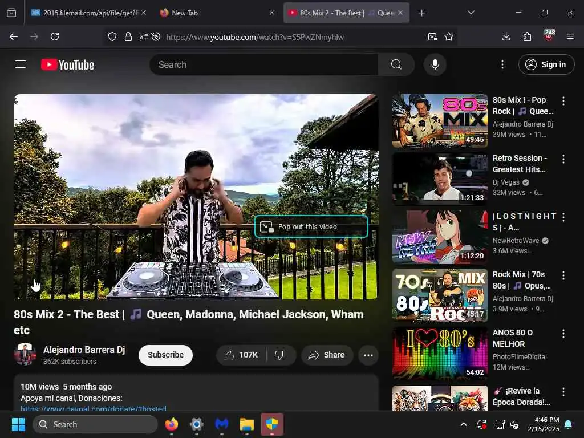Click the YouTube search magnifier button

396,64
